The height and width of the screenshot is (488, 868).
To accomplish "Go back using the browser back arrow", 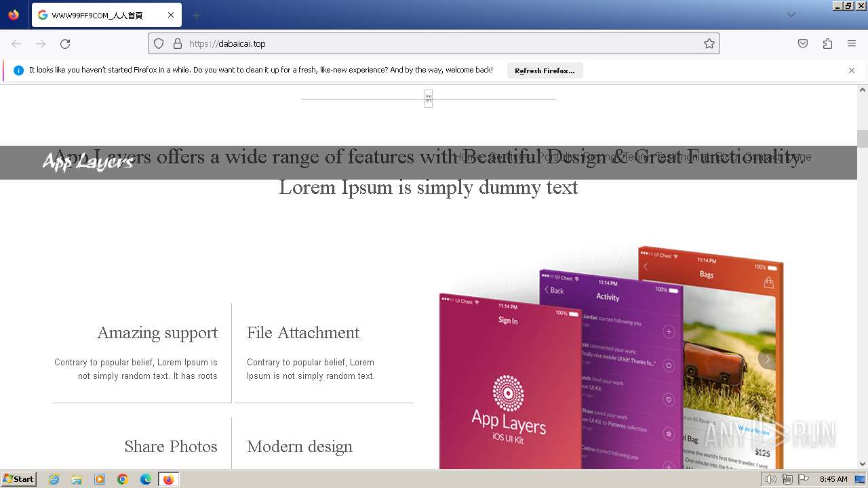I will coord(16,43).
